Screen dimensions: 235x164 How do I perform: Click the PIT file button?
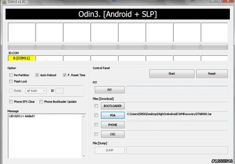coord(109,90)
